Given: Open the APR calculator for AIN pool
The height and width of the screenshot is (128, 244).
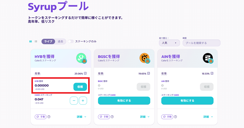Looking at the screenshot, I should pyautogui.click(x=212, y=73).
